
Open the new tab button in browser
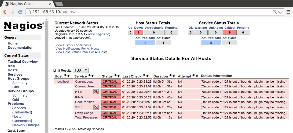[59, 3]
